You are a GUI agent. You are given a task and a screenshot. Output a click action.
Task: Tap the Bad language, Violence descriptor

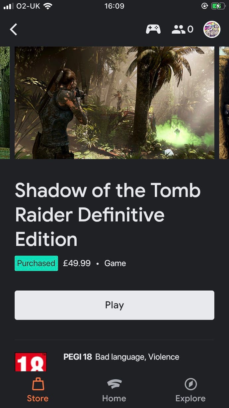coord(137,357)
